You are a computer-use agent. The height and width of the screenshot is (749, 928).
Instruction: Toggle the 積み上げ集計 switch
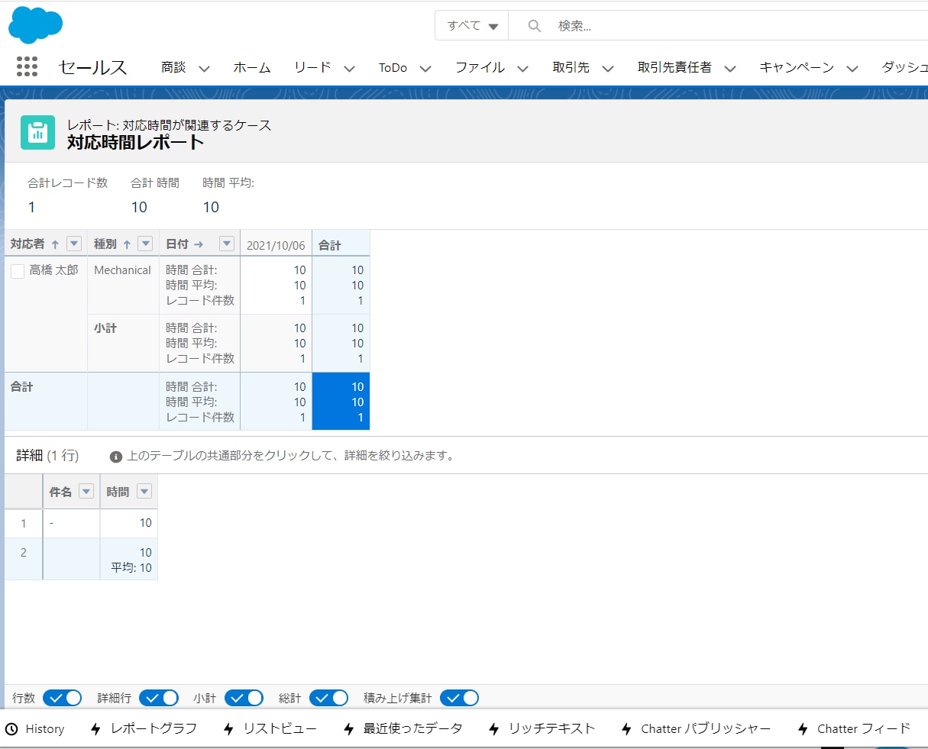click(x=459, y=698)
